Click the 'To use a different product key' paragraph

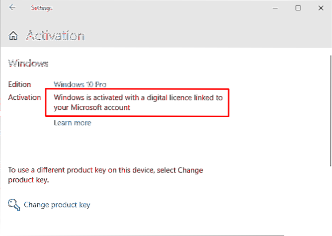pyautogui.click(x=105, y=170)
